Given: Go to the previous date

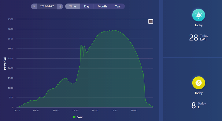Looking at the screenshot, I should click(x=34, y=6).
